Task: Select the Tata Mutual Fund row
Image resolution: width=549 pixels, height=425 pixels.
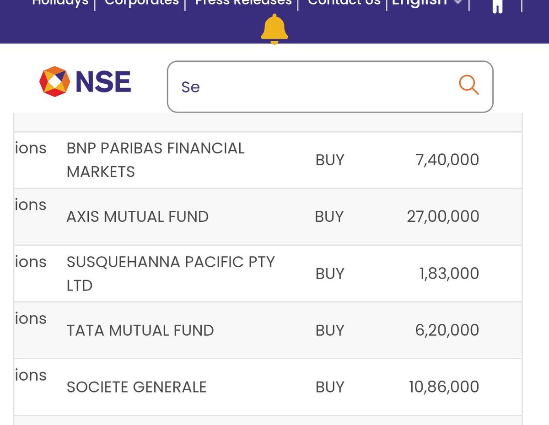Action: click(x=268, y=330)
